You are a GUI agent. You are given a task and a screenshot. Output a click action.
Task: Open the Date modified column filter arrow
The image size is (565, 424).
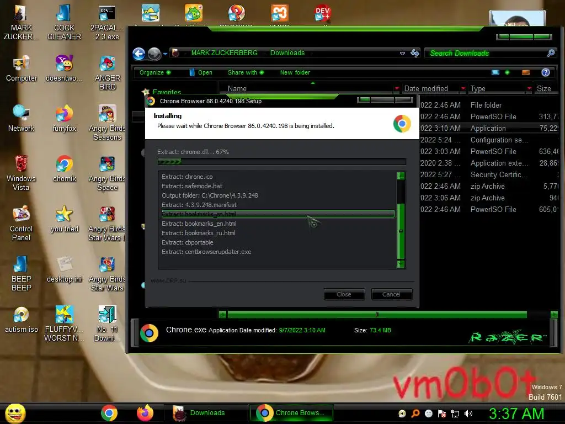[463, 88]
